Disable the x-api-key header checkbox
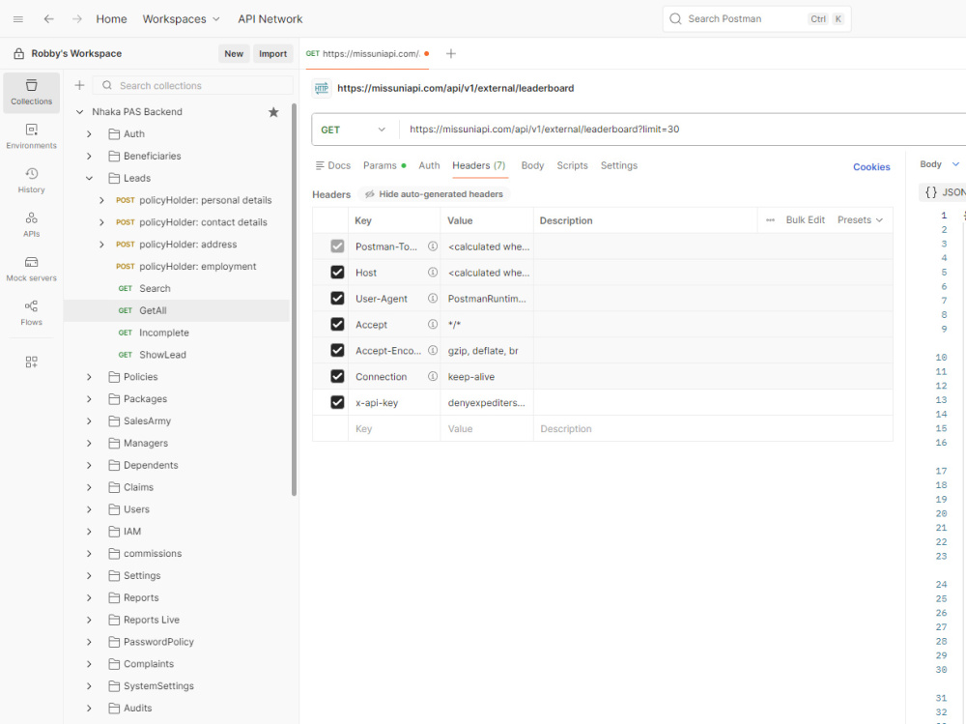The width and height of the screenshot is (966, 724). (x=337, y=402)
